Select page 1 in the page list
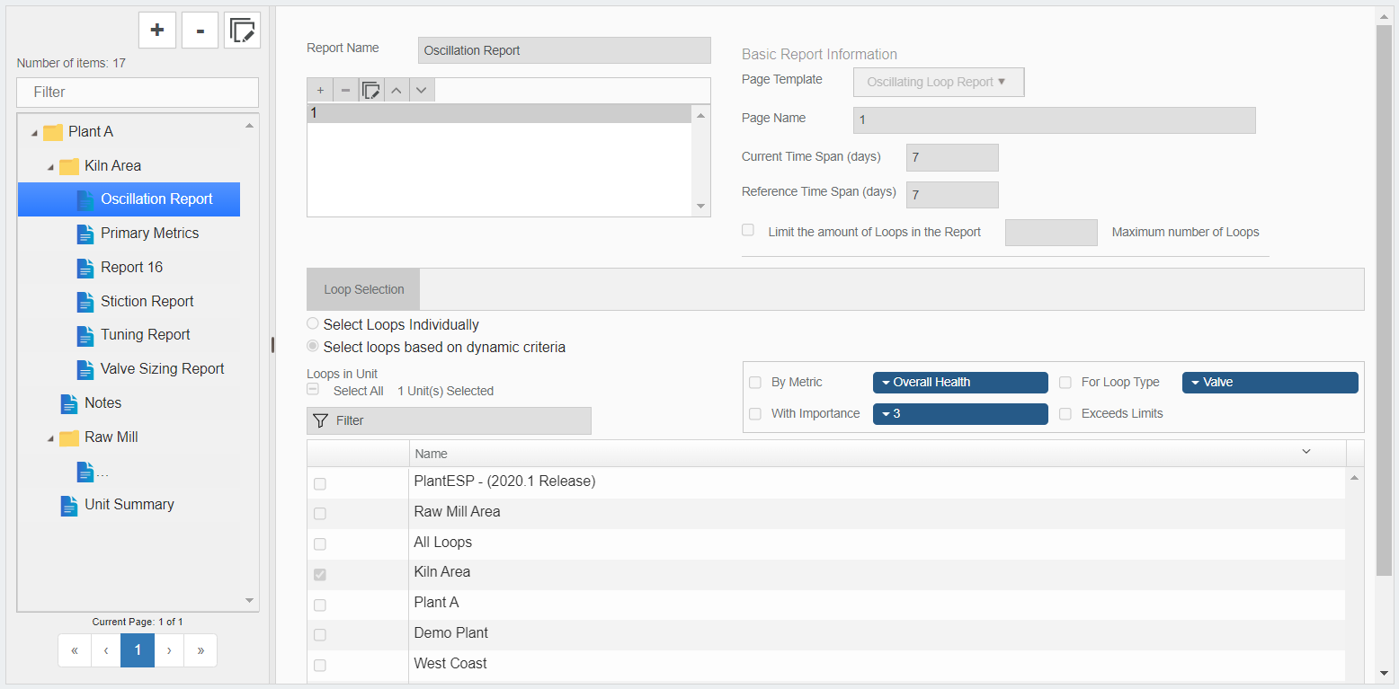 click(x=500, y=113)
